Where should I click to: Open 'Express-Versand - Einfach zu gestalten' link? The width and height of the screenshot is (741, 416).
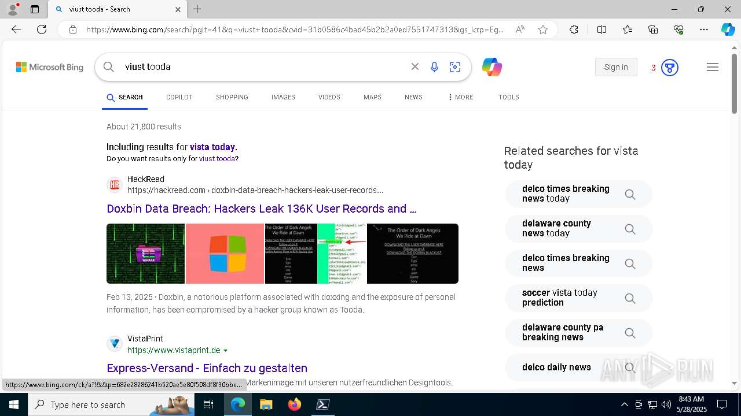click(207, 368)
